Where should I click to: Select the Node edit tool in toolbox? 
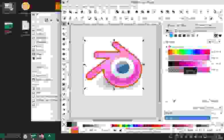[x=64, y=34]
